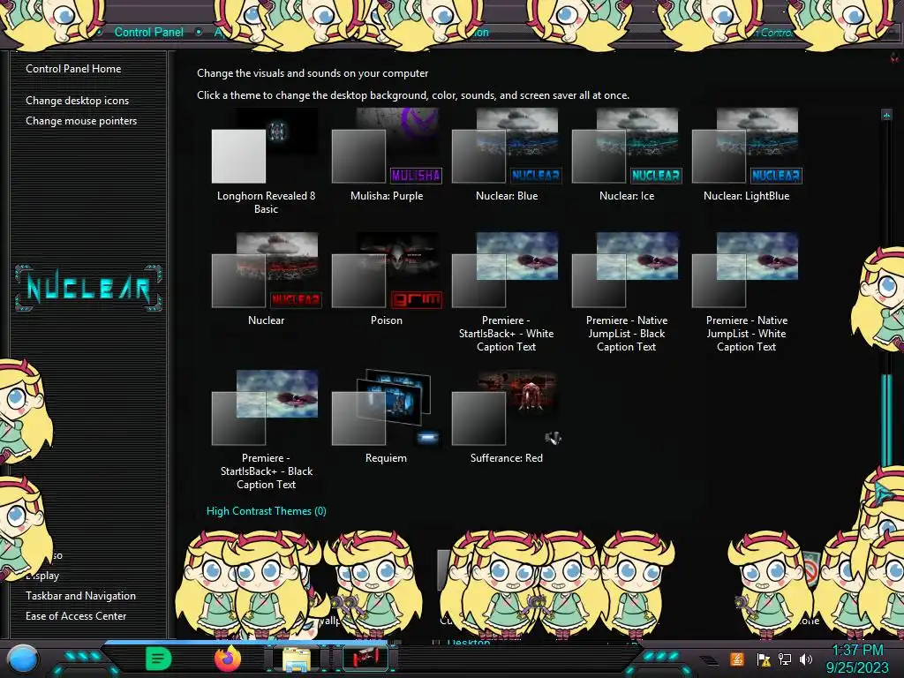Open the Start orb button
The image size is (904, 678).
[x=22, y=660]
